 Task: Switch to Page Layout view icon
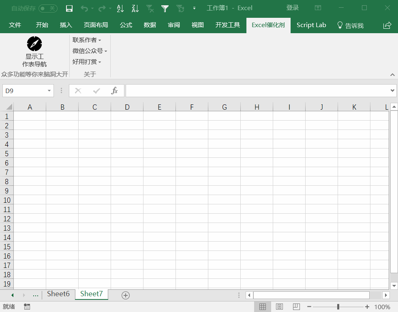279,307
